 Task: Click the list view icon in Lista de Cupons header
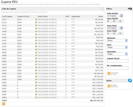coord(102,9)
